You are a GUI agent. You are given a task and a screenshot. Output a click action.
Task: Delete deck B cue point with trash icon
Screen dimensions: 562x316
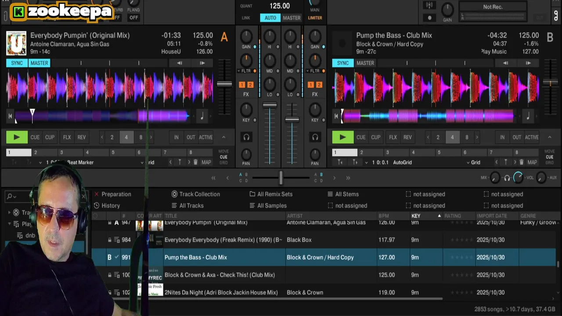click(x=521, y=162)
